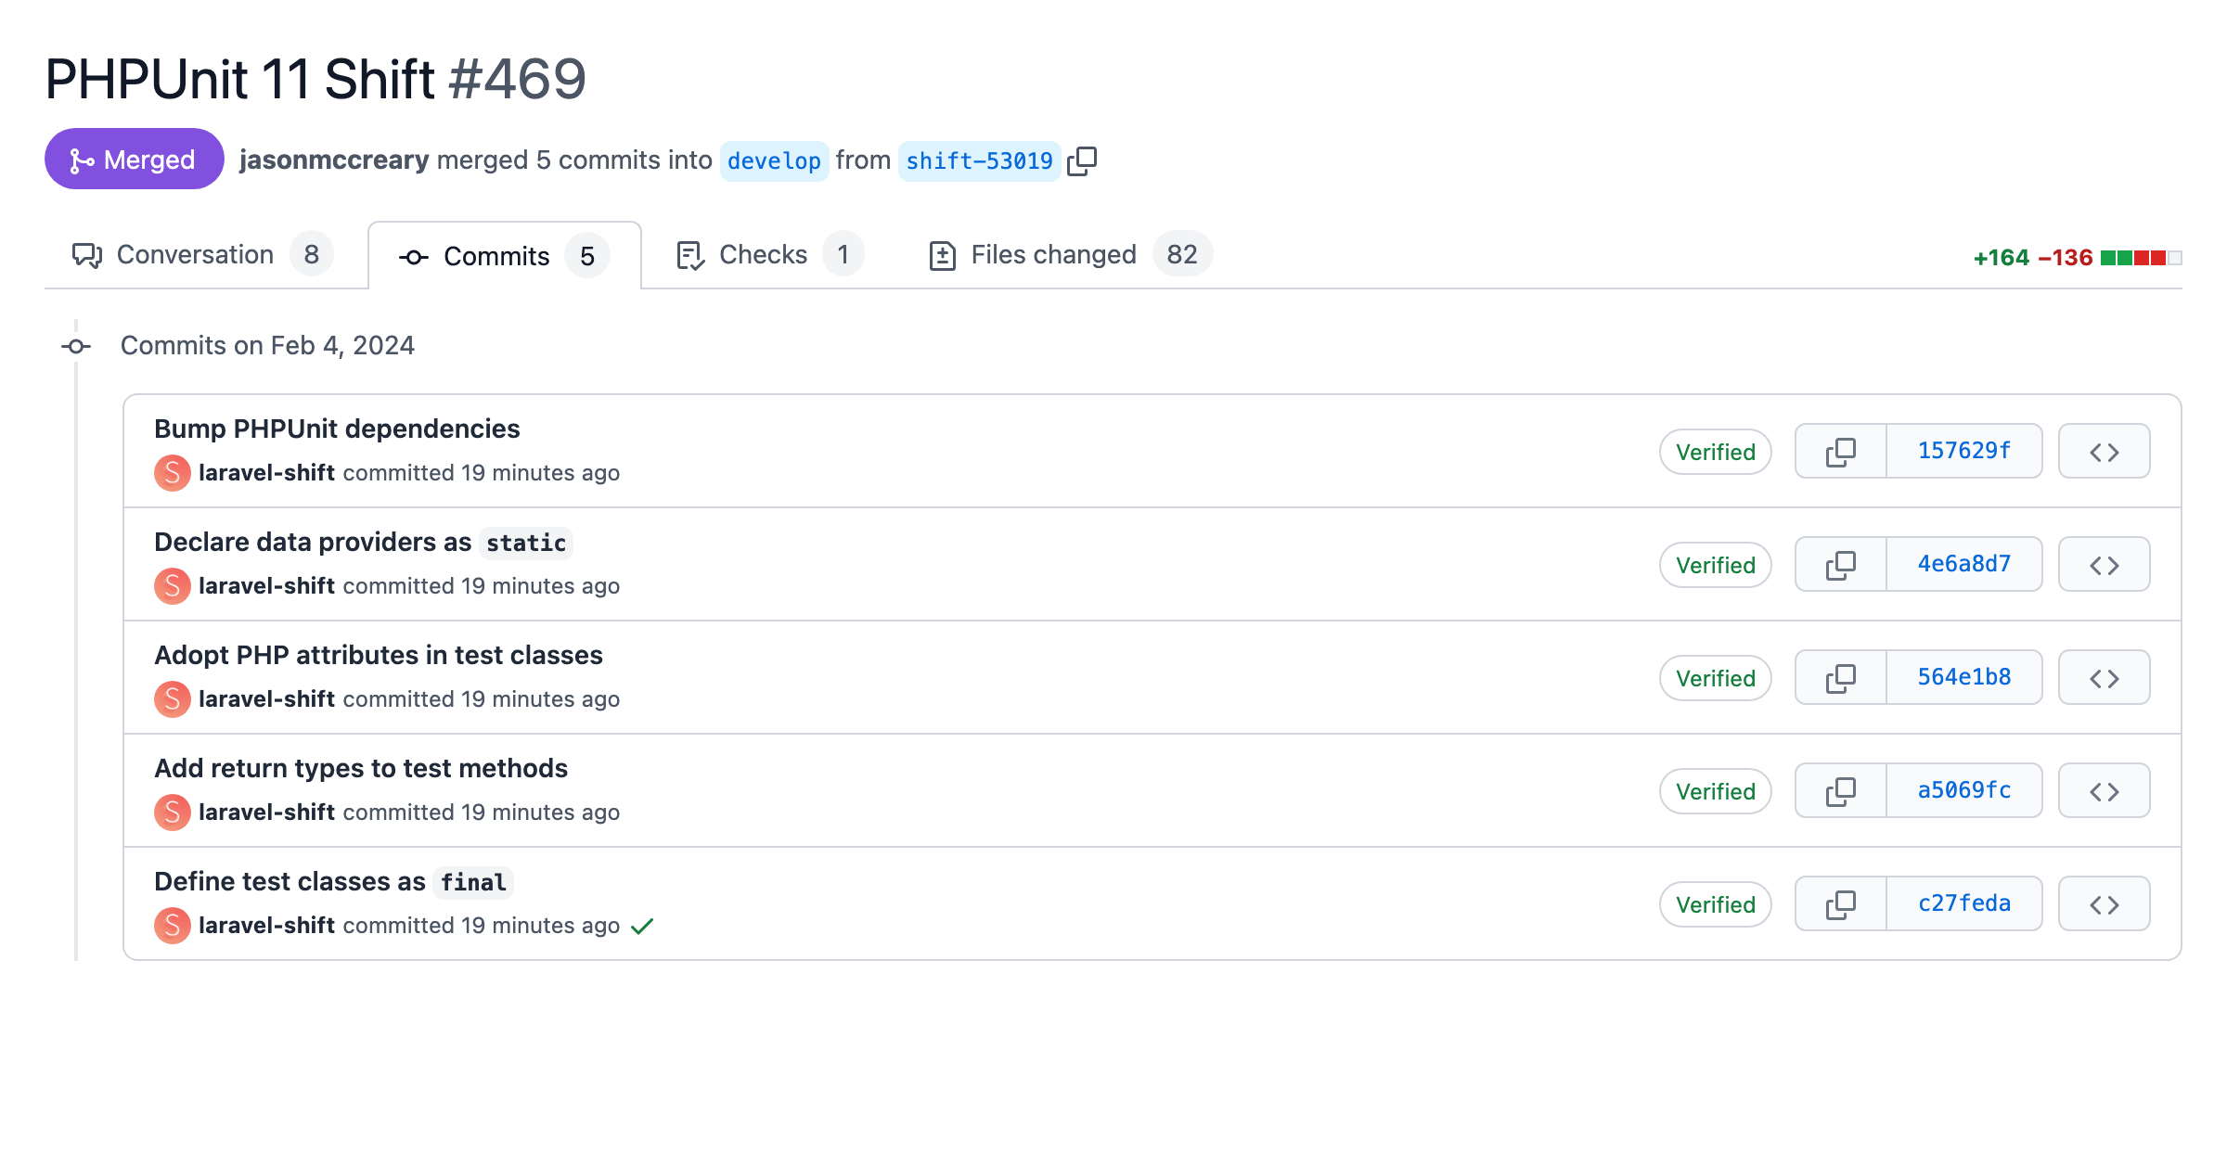
Task: Browse repository at commit 157629f
Action: [2104, 452]
